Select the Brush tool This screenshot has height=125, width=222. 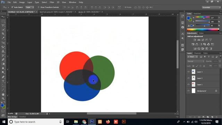3,47
